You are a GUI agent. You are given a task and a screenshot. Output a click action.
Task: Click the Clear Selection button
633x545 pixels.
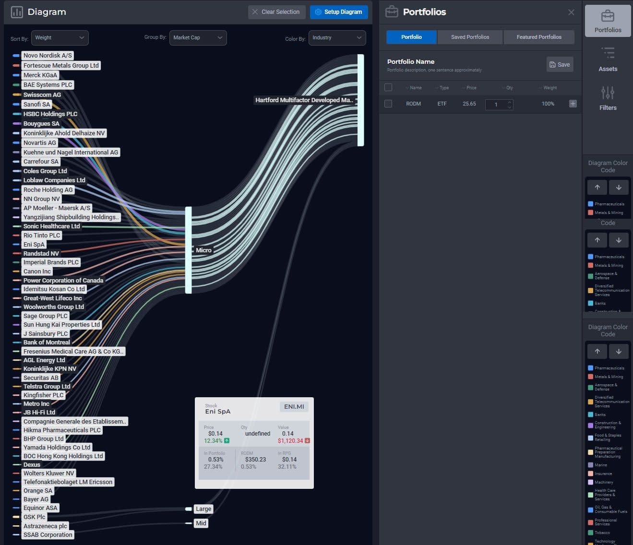click(x=277, y=12)
